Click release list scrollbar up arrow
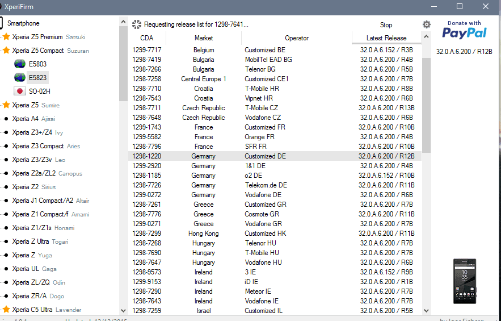 click(x=426, y=36)
